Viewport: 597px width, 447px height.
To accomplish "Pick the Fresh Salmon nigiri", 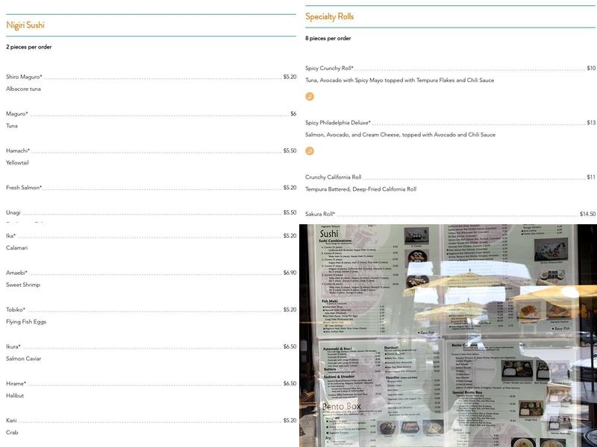I will 24,188.
